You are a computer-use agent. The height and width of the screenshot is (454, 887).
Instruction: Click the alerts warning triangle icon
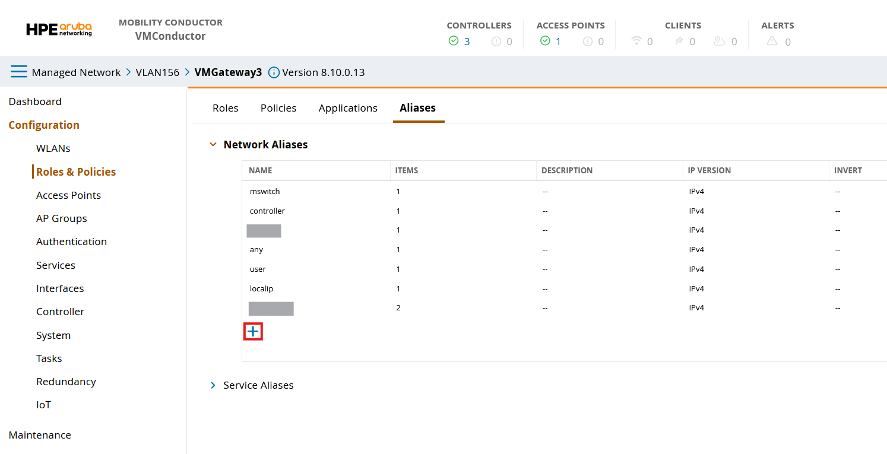(x=772, y=41)
